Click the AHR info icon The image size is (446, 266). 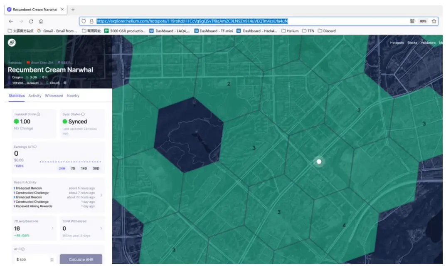pos(23,249)
